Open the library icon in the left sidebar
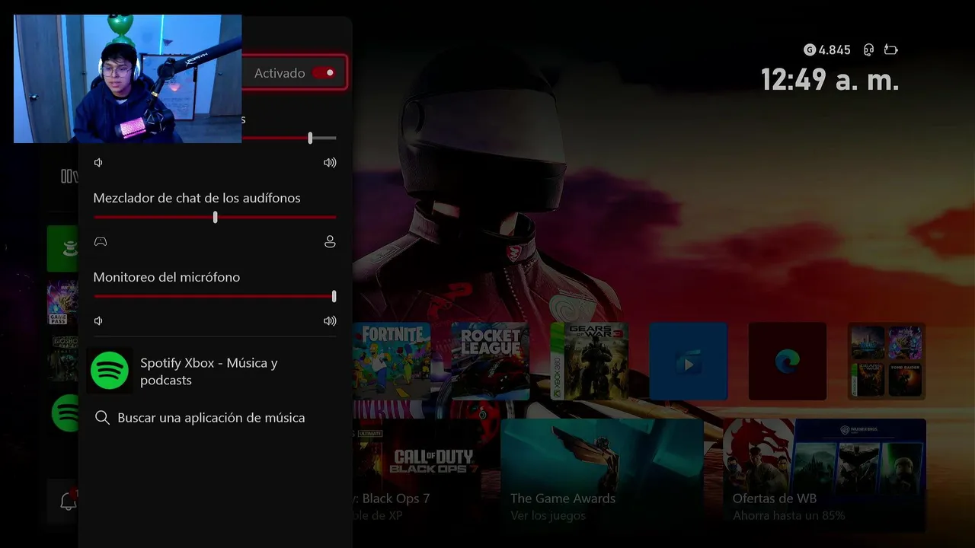 click(x=69, y=177)
